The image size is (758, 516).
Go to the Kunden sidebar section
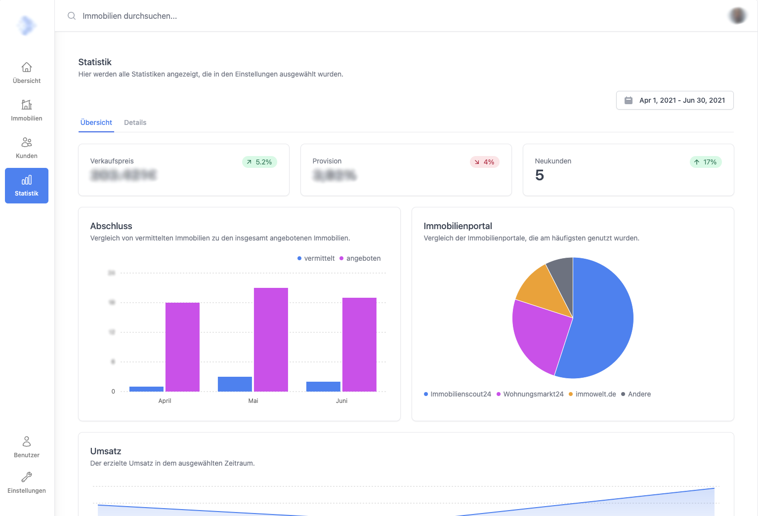27,148
